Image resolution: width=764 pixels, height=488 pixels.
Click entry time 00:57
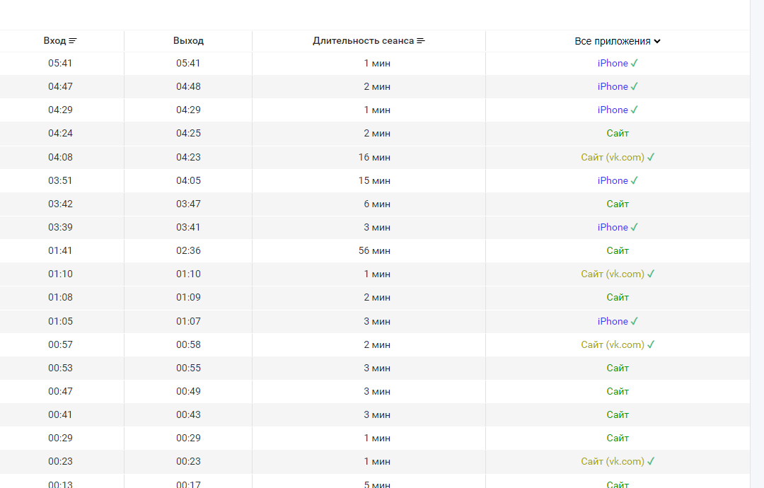[60, 345]
